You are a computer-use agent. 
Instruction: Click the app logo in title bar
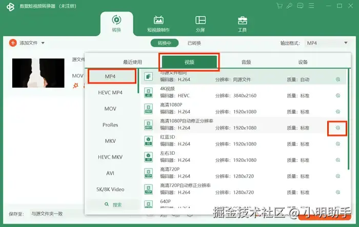tap(10, 7)
